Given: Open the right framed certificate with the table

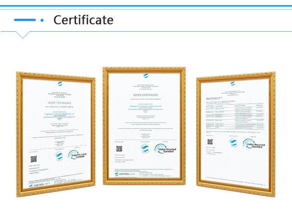Looking at the screenshot, I should pyautogui.click(x=236, y=134).
